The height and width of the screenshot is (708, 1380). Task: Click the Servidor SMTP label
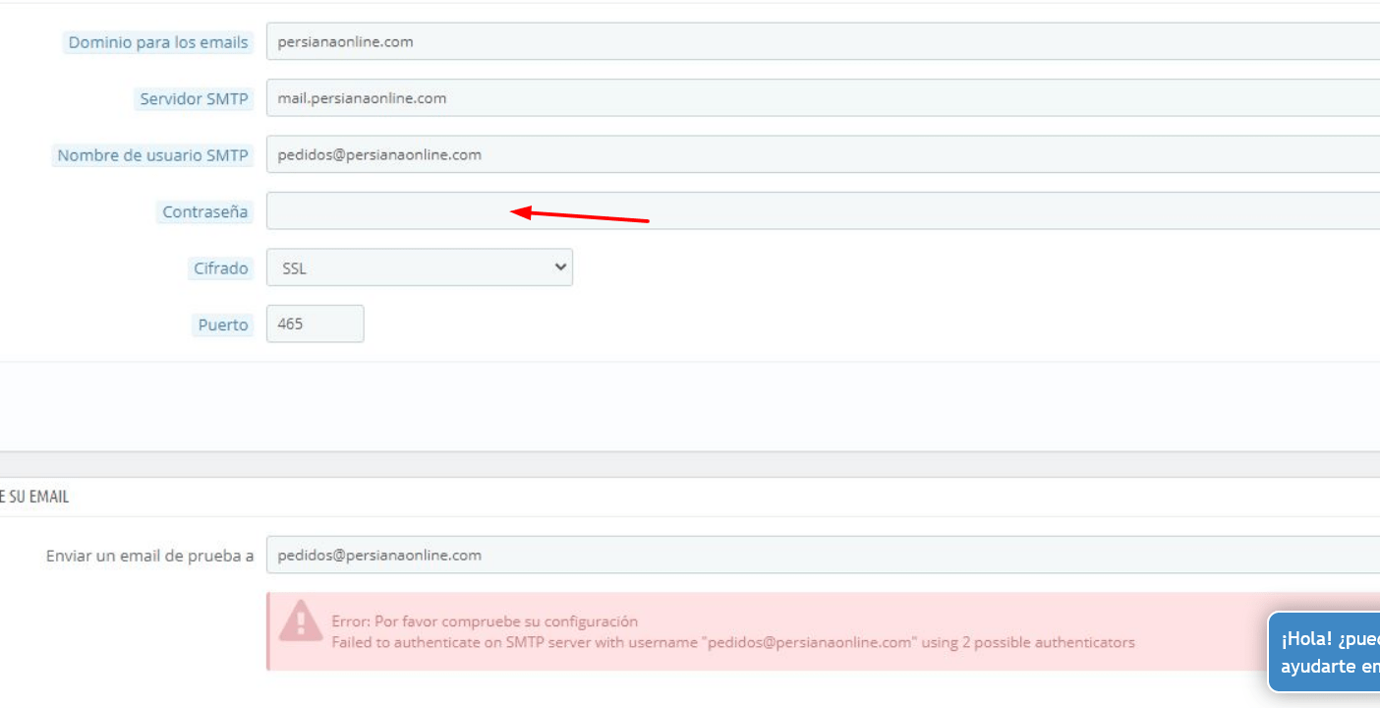tap(194, 98)
